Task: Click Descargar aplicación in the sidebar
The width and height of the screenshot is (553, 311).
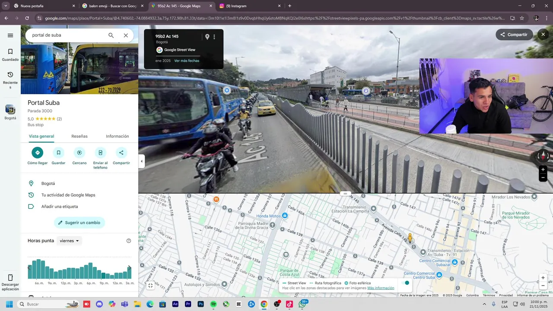Action: click(x=10, y=282)
